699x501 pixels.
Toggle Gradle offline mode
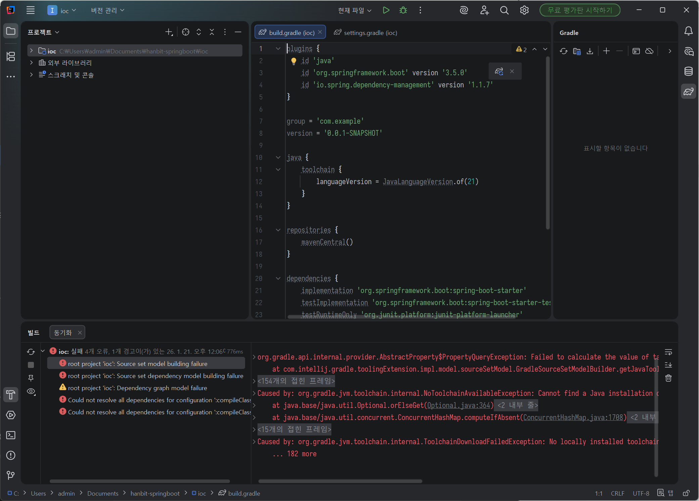click(x=649, y=51)
